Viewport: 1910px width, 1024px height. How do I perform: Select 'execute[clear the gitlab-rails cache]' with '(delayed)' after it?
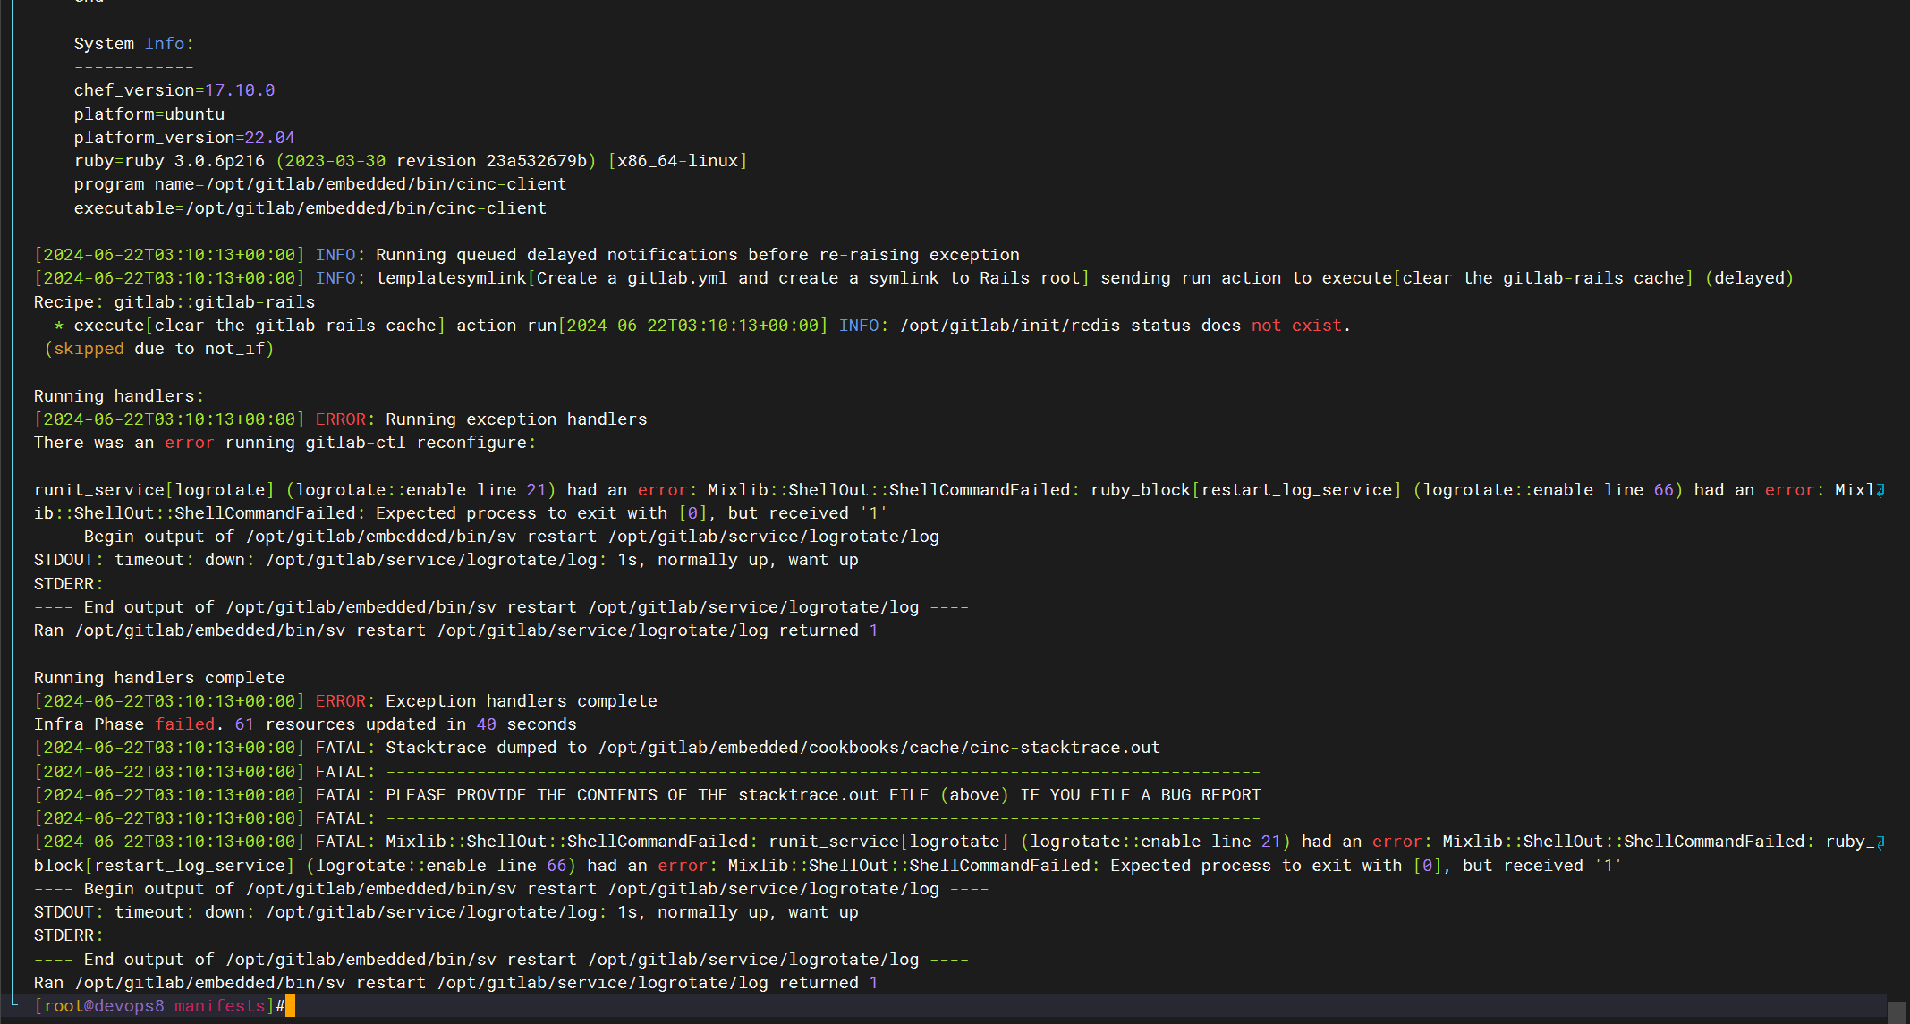coord(1558,278)
